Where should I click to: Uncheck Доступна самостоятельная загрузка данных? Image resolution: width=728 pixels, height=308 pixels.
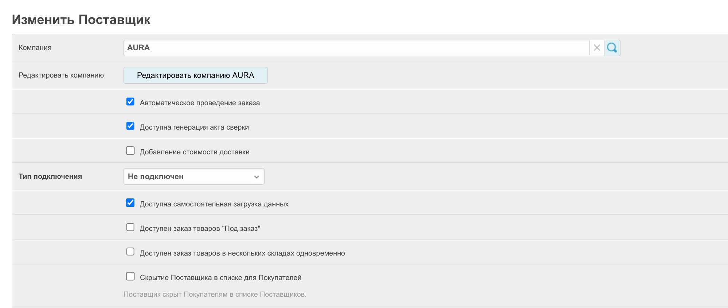pos(130,203)
